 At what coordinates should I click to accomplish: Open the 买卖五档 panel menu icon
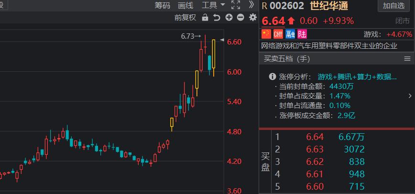[407, 59]
